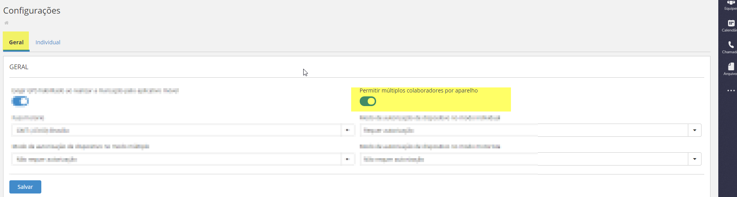Open the left 'Não requer autorização' dropdown arrow
This screenshot has width=737, height=197.
tap(347, 159)
